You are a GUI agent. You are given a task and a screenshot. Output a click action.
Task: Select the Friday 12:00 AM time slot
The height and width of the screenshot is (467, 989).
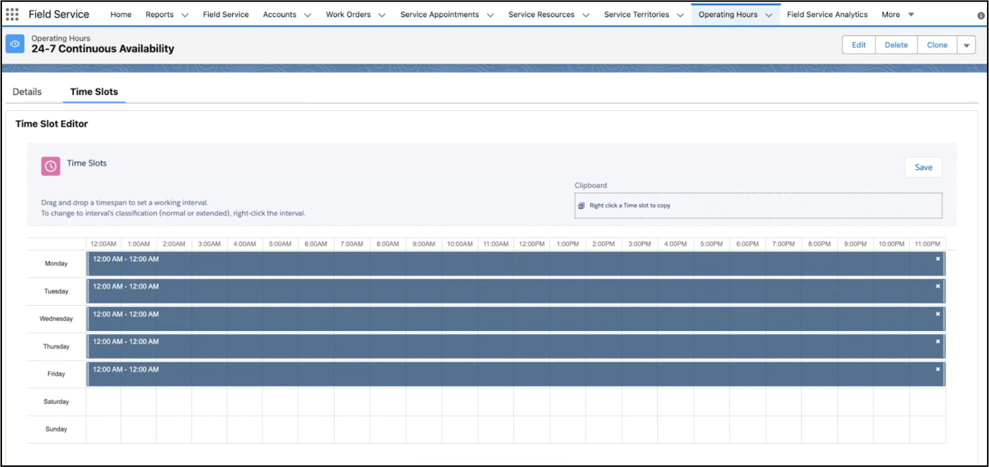[x=516, y=374]
